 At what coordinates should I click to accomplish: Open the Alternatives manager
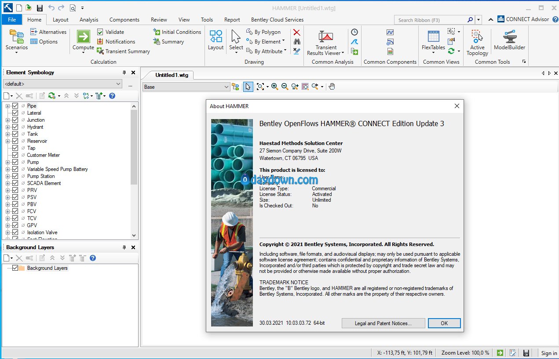[48, 32]
